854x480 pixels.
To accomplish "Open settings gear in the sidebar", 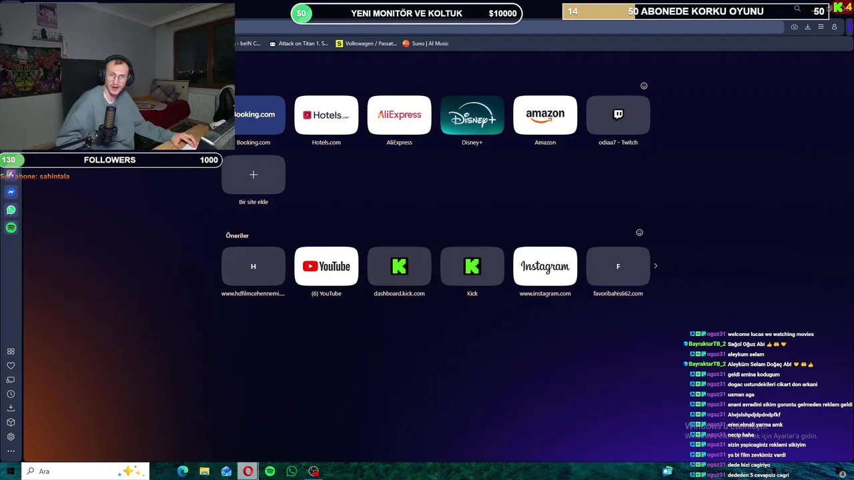I will tap(11, 437).
